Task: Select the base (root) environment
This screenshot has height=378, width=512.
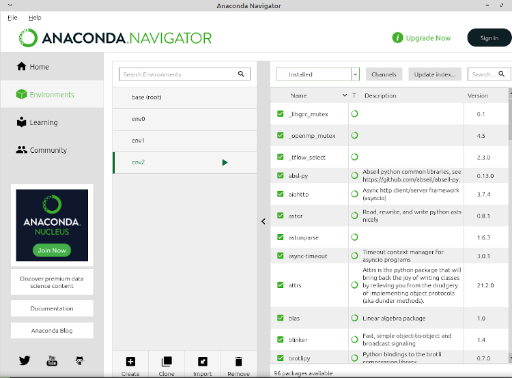Action: pos(184,98)
